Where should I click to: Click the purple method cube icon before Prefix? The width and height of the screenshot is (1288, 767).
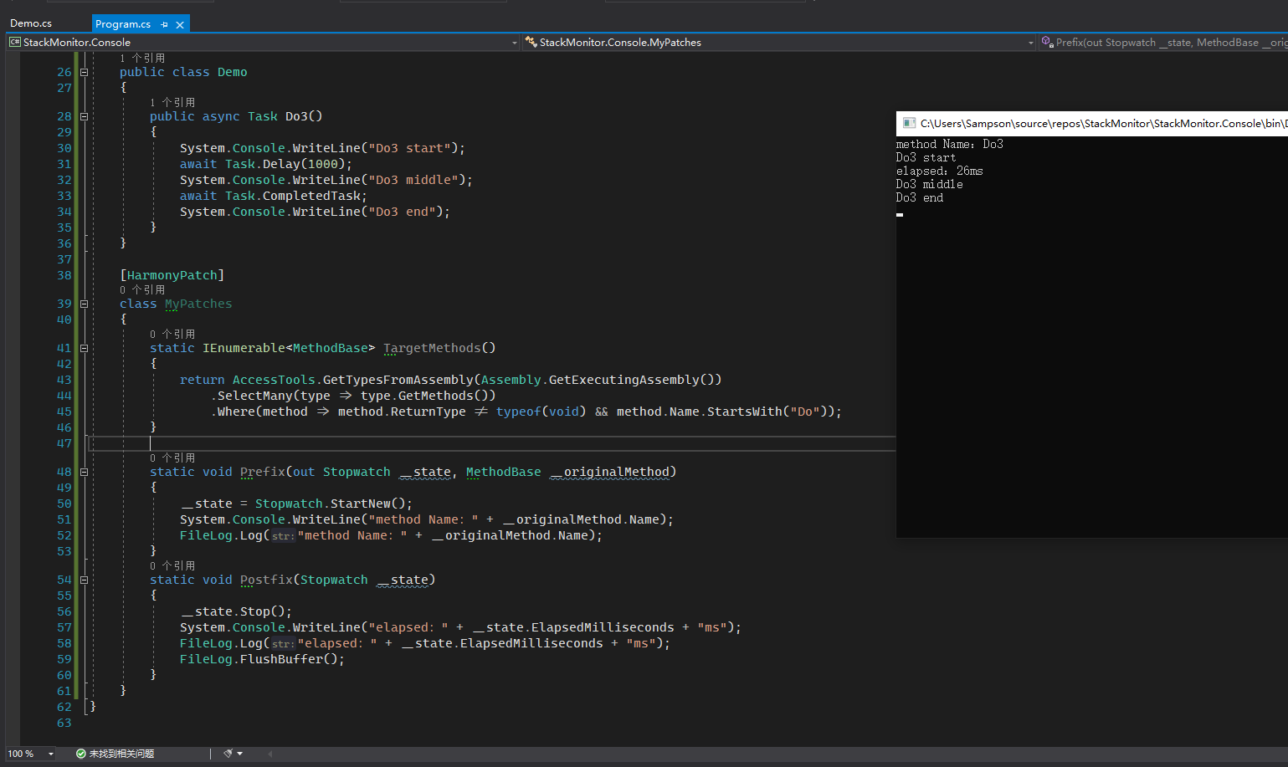point(1046,41)
